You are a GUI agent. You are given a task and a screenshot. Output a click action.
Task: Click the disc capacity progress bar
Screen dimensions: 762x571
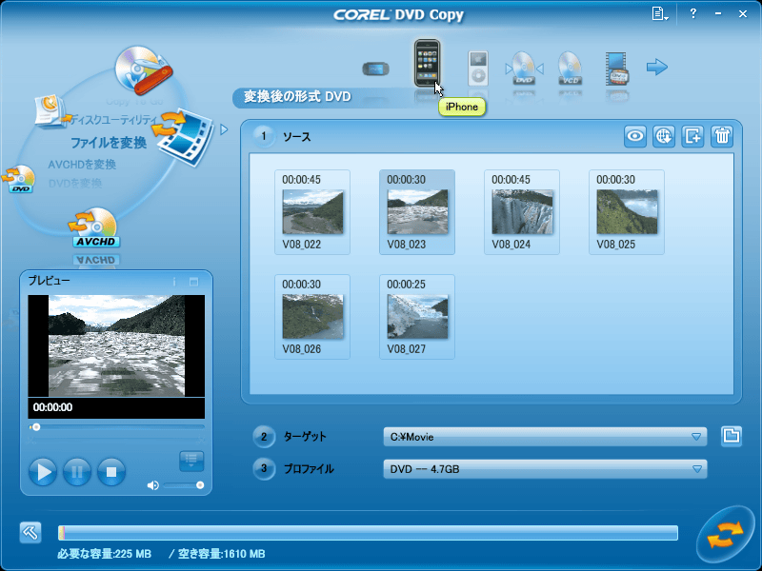coord(368,533)
